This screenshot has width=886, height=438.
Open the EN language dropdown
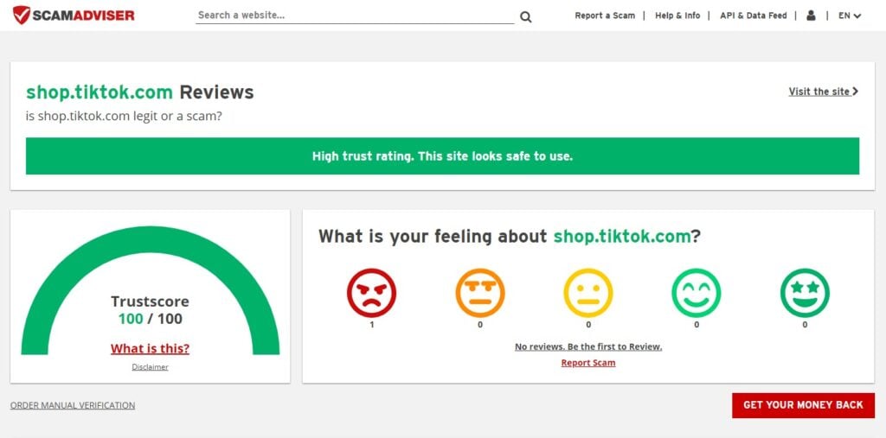pyautogui.click(x=850, y=16)
